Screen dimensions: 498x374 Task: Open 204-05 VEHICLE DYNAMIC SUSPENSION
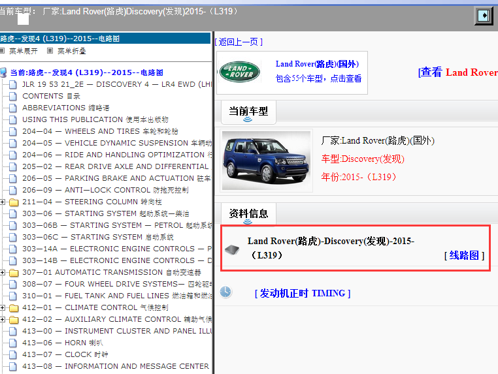117,143
